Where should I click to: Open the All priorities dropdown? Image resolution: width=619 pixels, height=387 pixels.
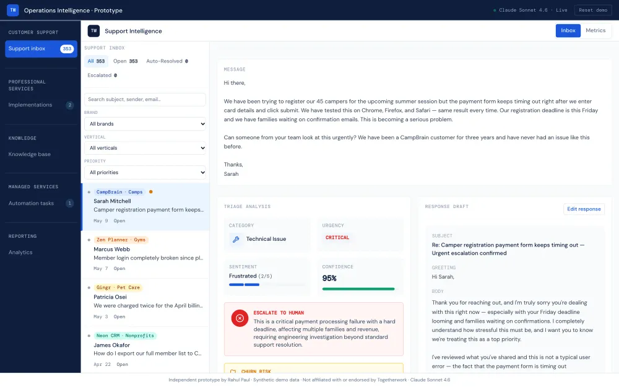click(145, 173)
